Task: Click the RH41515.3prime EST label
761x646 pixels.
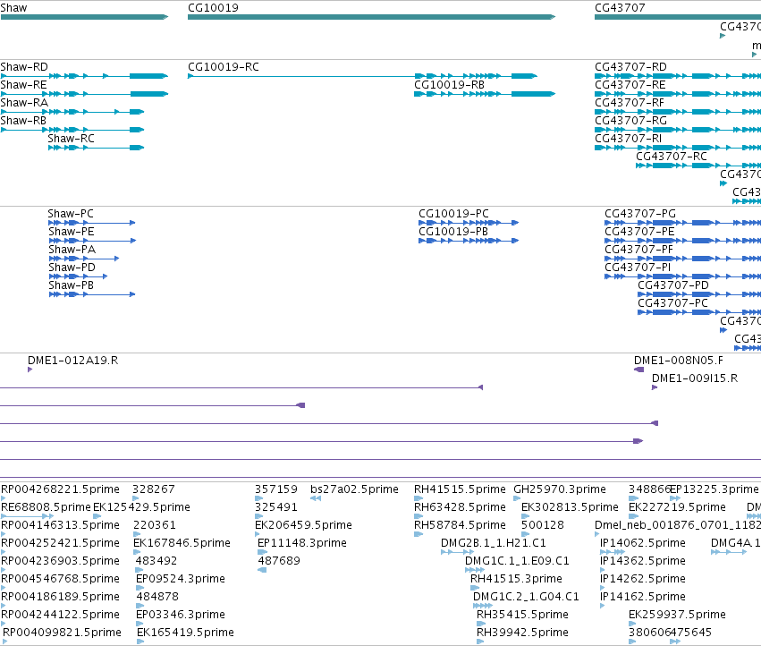Action: pos(516,579)
